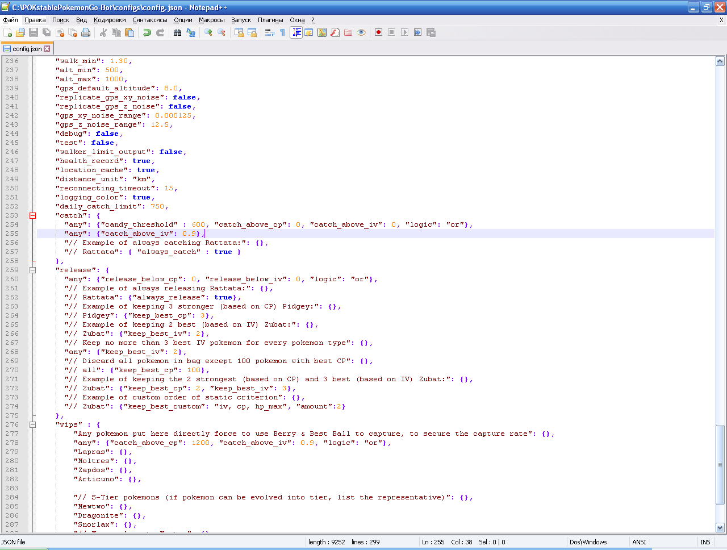The height and width of the screenshot is (550, 727).
Task: Open the Replace dialog icon
Action: click(x=191, y=32)
